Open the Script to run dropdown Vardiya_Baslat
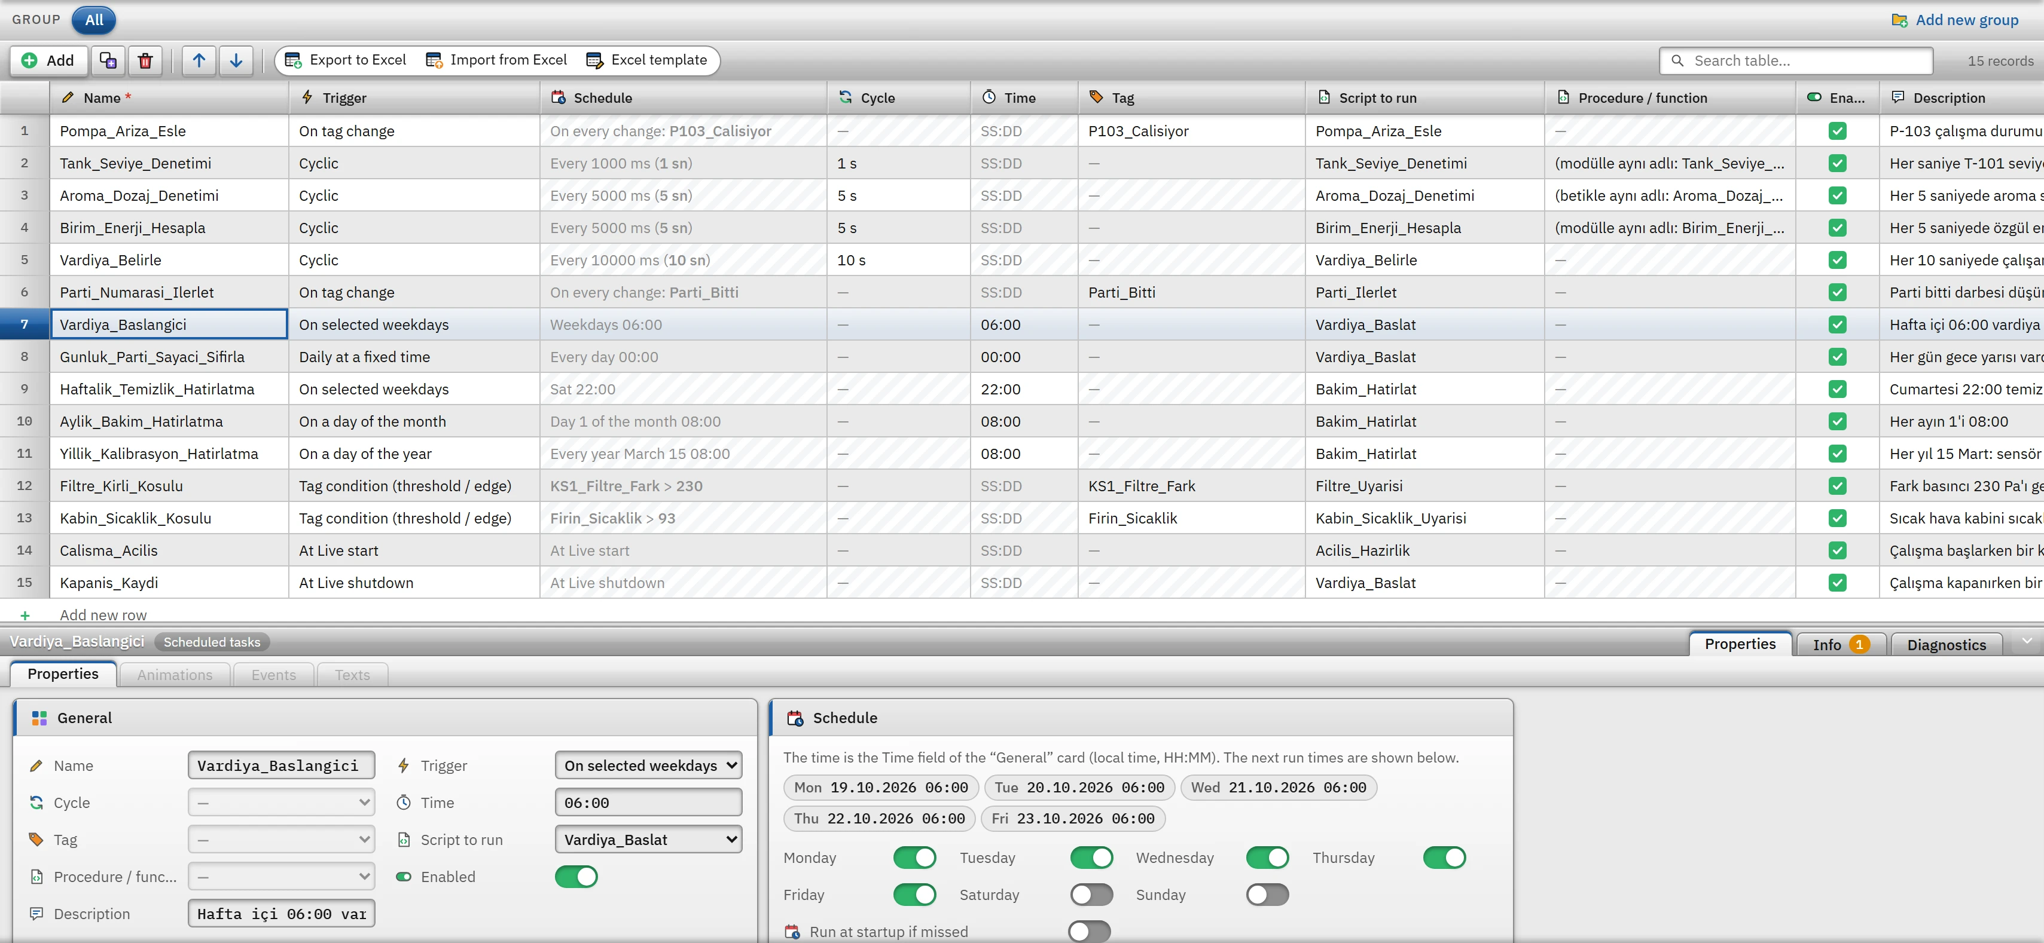Image resolution: width=2044 pixels, height=943 pixels. [x=648, y=840]
